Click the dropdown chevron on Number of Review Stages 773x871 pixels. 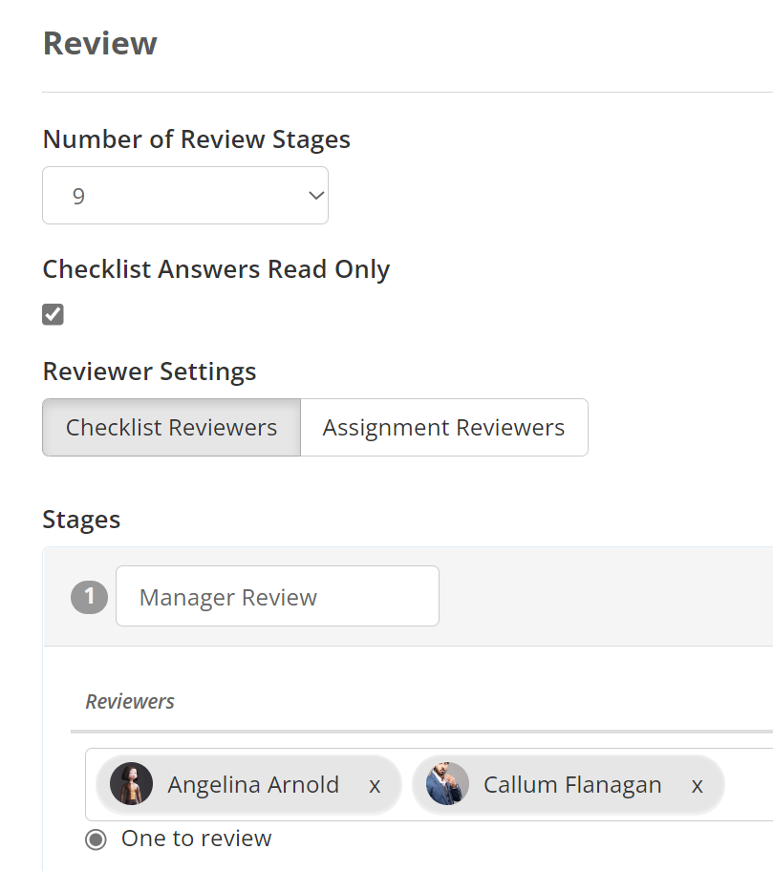(x=315, y=195)
